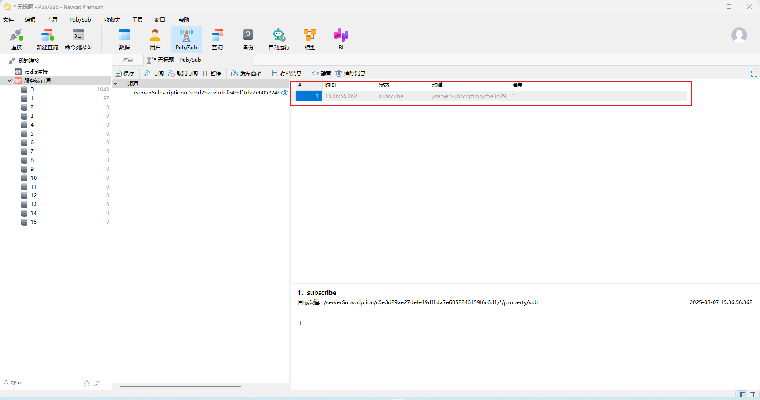This screenshot has height=400, width=760.
Task: Open the 文件 menu
Action: pos(8,20)
